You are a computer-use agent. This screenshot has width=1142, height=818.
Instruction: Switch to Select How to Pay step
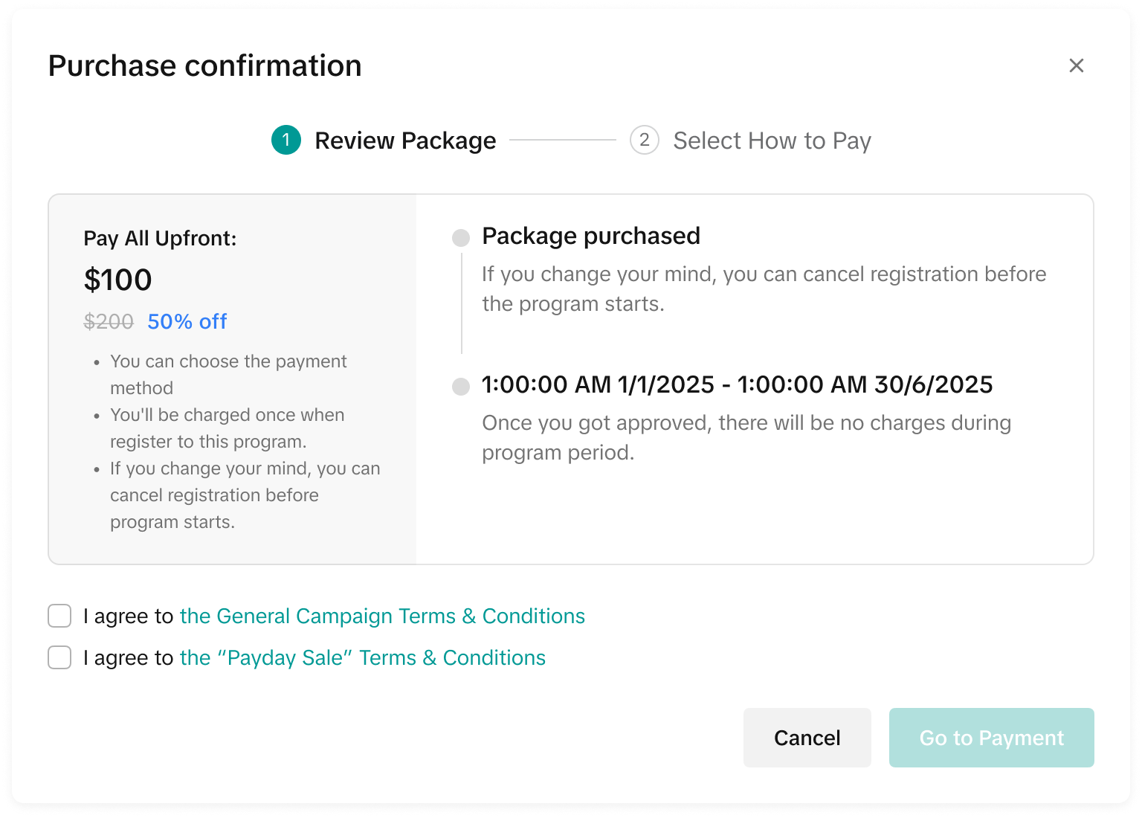[772, 141]
